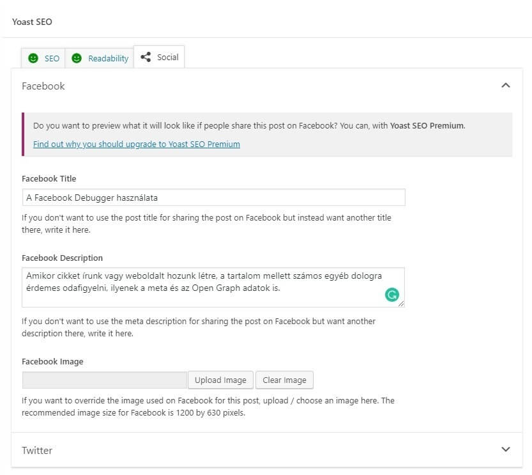Open the Facebook settings panel
Image resolution: width=532 pixels, height=475 pixels.
[43, 86]
